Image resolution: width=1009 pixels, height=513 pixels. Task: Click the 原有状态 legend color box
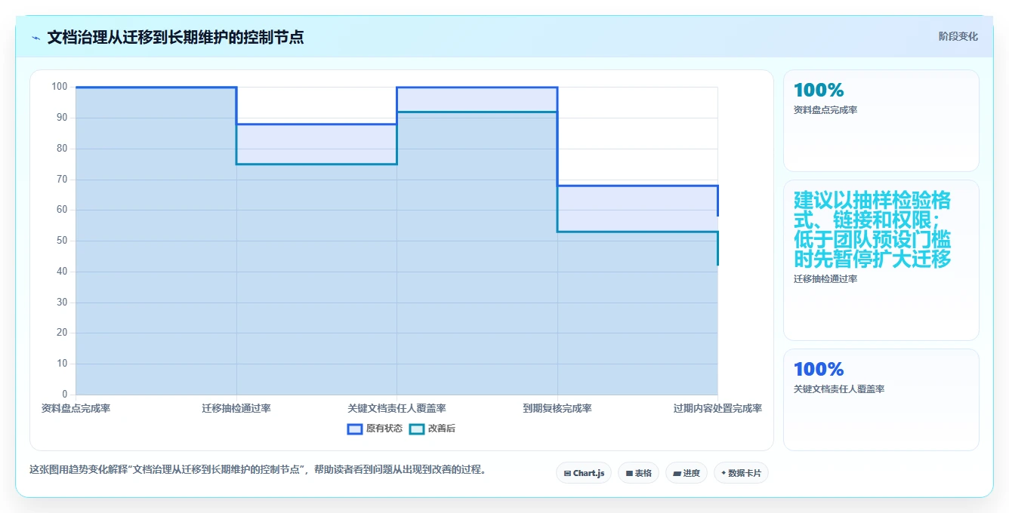click(355, 429)
